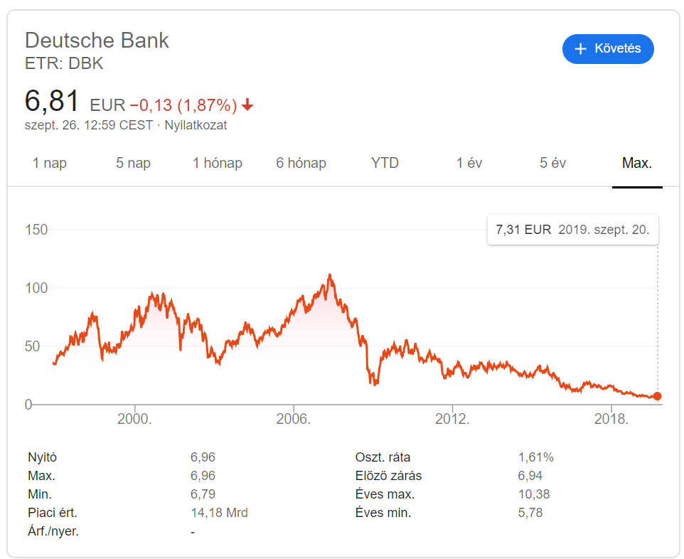Click the Deutsche Bank title
This screenshot has height=559, width=684.
coord(97,41)
